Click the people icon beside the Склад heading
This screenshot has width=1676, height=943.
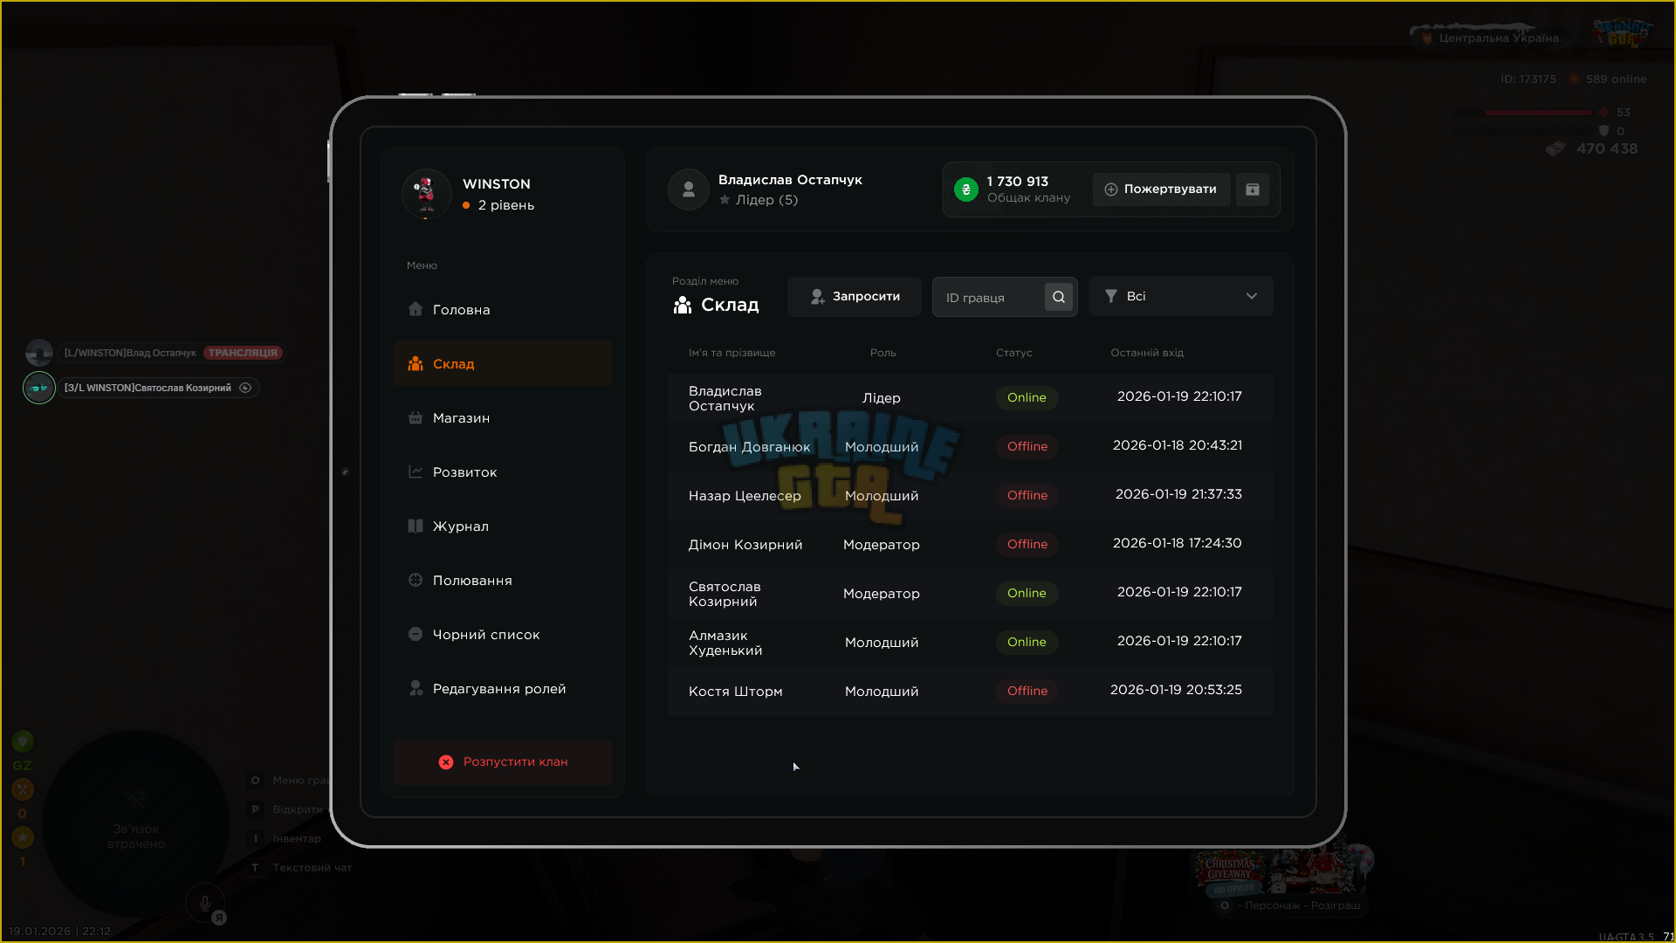(683, 305)
